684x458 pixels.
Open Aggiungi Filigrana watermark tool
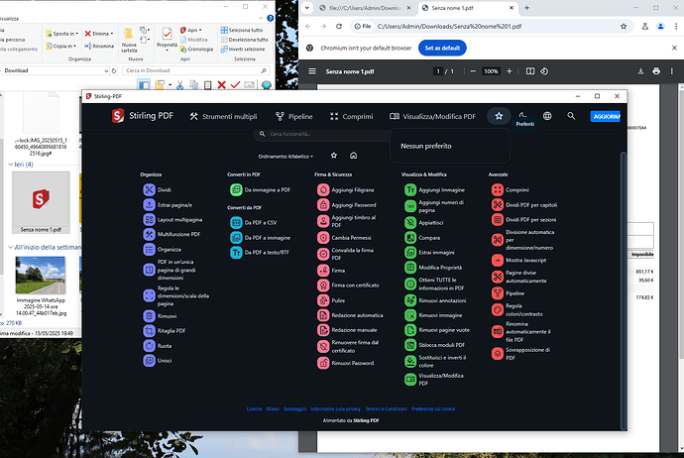click(346, 189)
